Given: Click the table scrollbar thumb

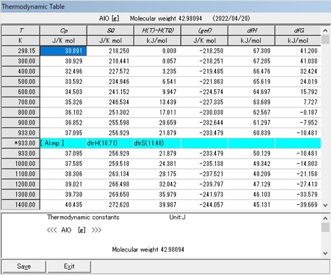Looking at the screenshot, I should coord(325,40).
